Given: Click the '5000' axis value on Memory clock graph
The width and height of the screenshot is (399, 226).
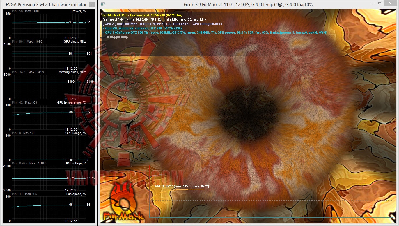Looking at the screenshot, I should pos(7,75).
